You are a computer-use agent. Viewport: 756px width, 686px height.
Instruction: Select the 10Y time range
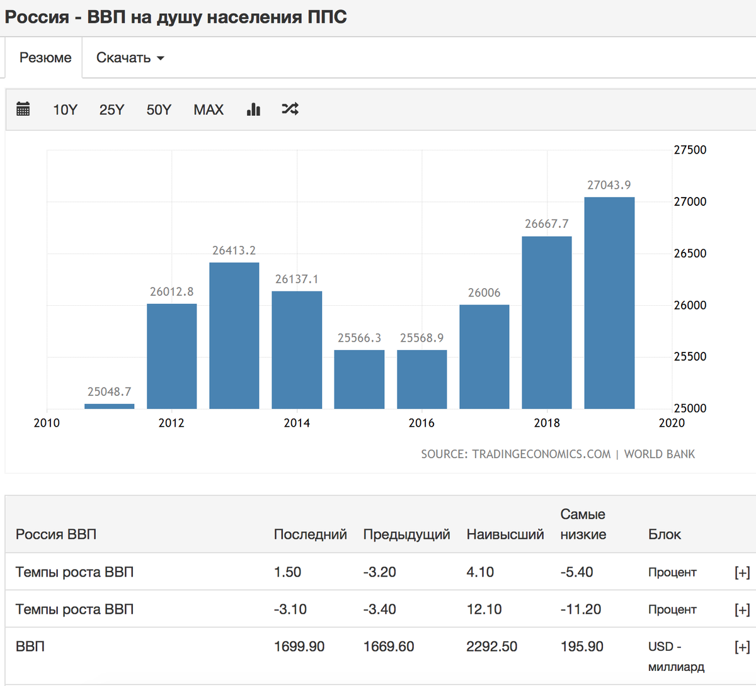pyautogui.click(x=65, y=110)
